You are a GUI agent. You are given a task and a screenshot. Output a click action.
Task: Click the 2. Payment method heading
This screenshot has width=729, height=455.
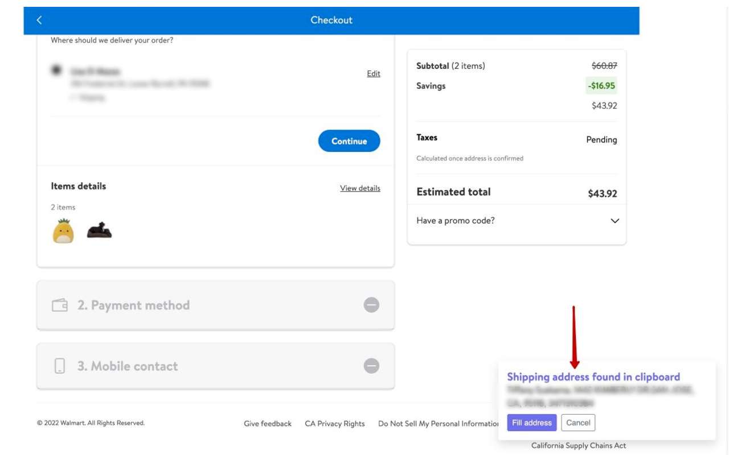coord(133,305)
